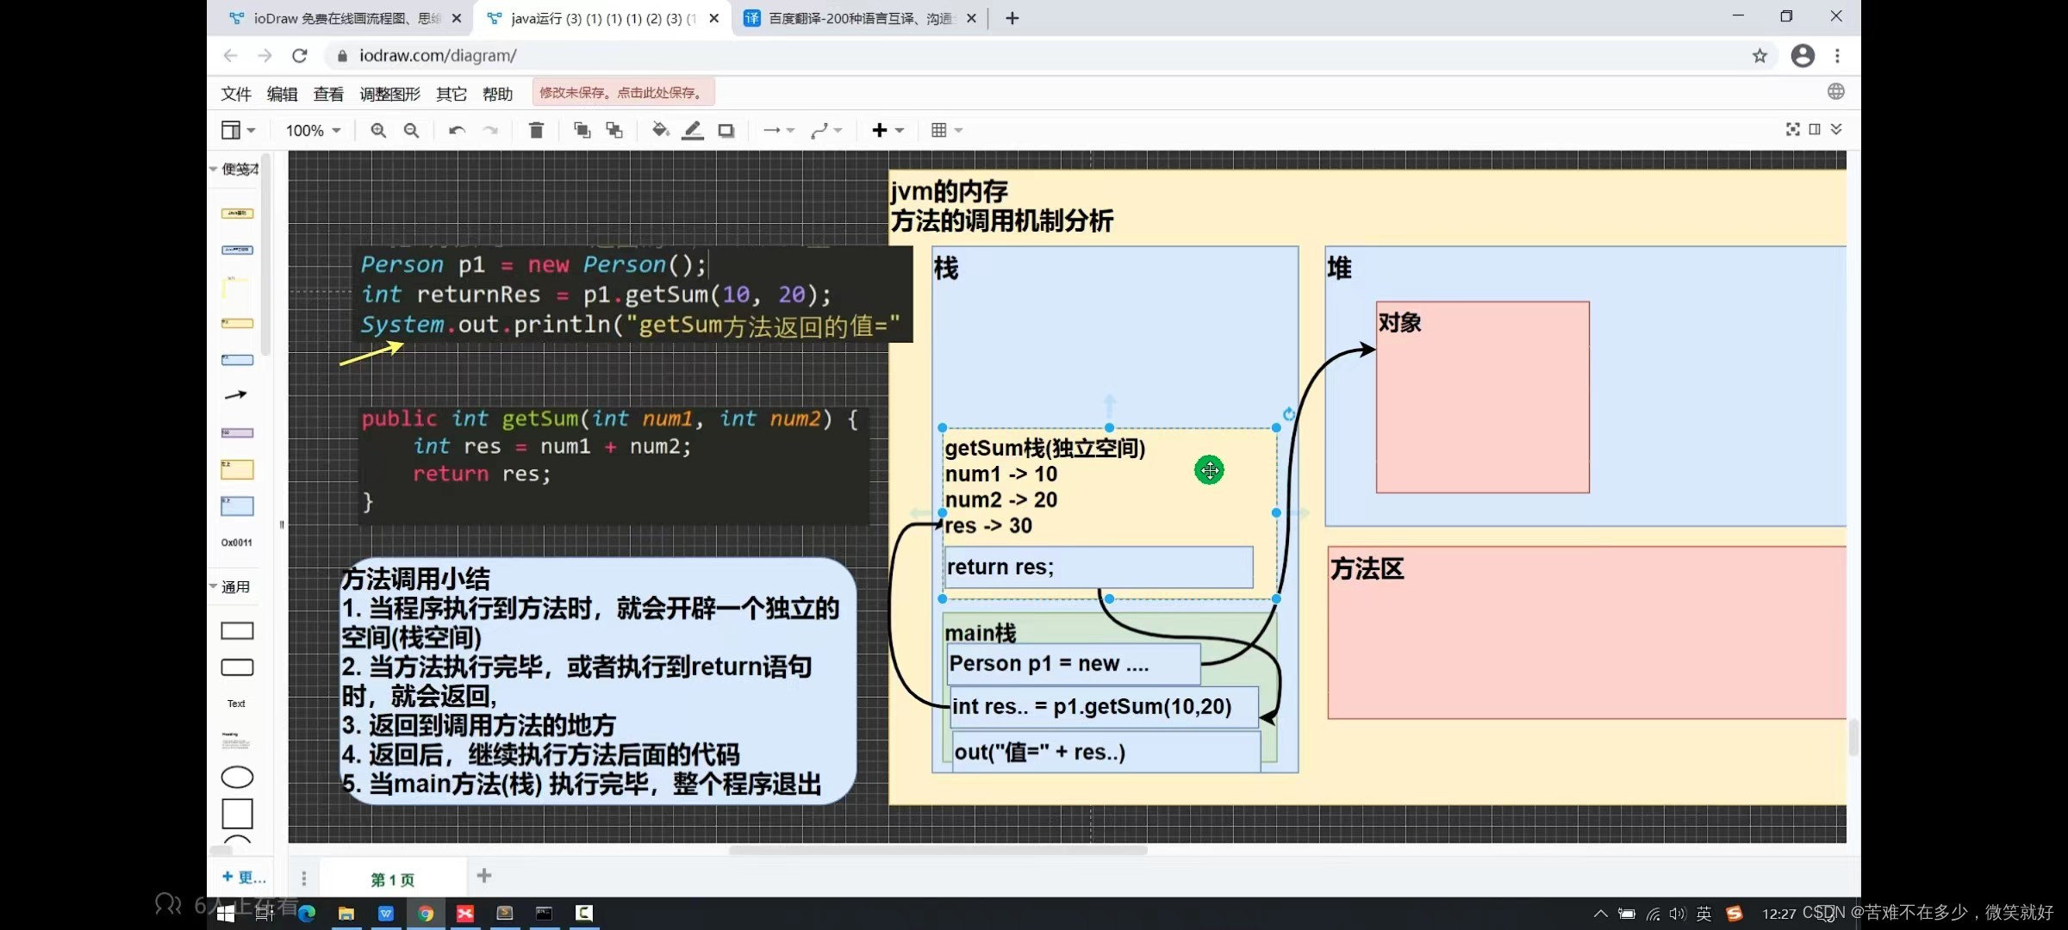This screenshot has height=930, width=2068.
Task: Select the purple box shape in sidebar
Action: 237,432
